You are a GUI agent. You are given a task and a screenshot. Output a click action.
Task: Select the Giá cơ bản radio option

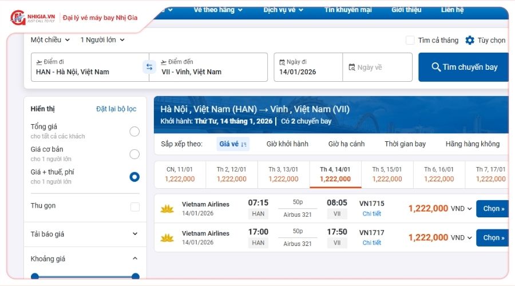pos(134,154)
